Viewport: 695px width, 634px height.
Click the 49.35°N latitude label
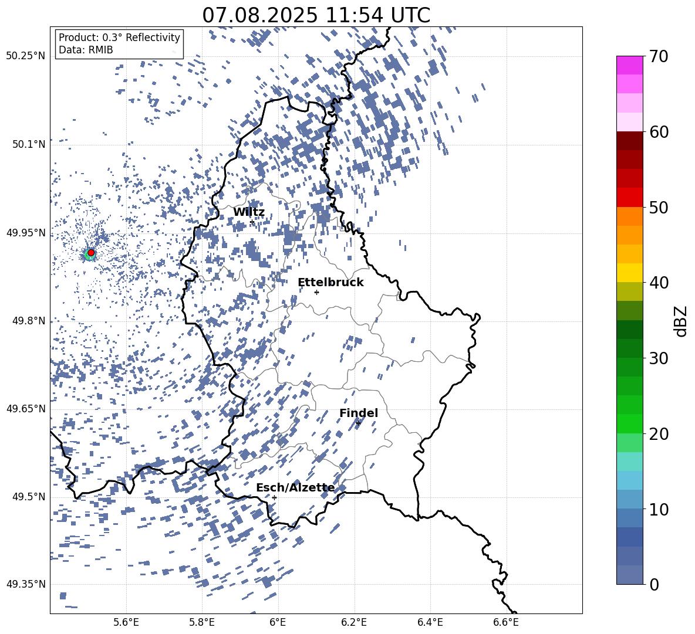(x=26, y=584)
